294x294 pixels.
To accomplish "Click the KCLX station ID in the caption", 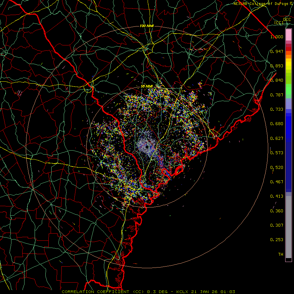I will (x=182, y=292).
